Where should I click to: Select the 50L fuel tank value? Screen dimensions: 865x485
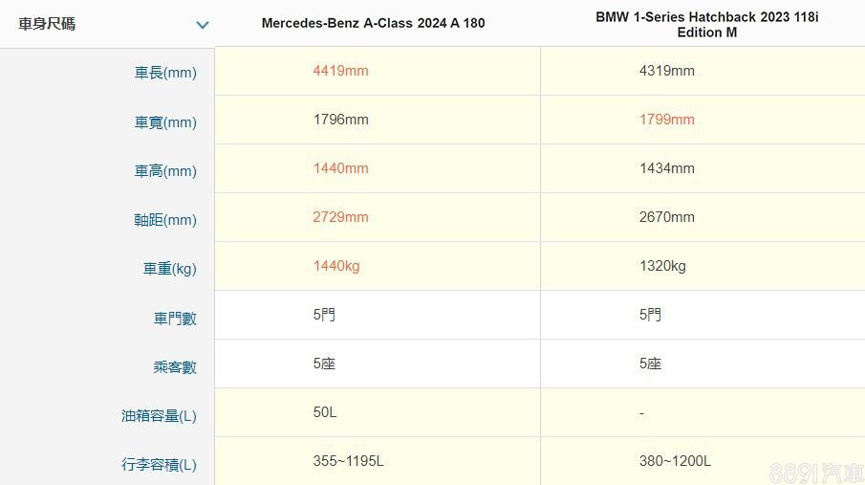point(325,412)
